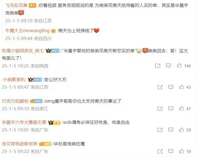Open 小魚贩麦机 username link

tap(14, 79)
